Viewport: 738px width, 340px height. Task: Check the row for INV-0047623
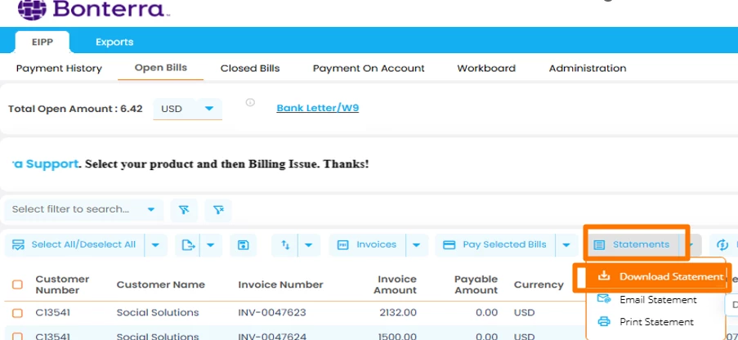click(x=17, y=313)
